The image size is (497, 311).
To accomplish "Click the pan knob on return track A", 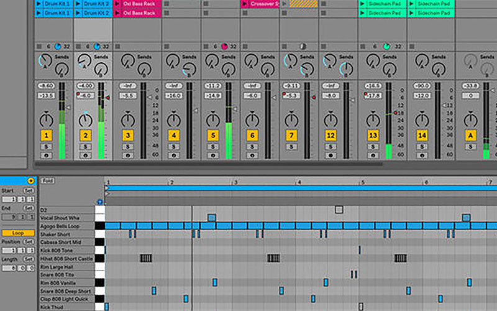I will coord(470,120).
